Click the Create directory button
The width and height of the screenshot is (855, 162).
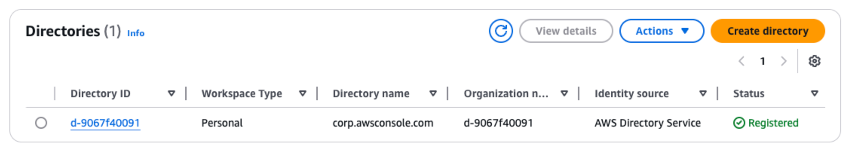[768, 31]
